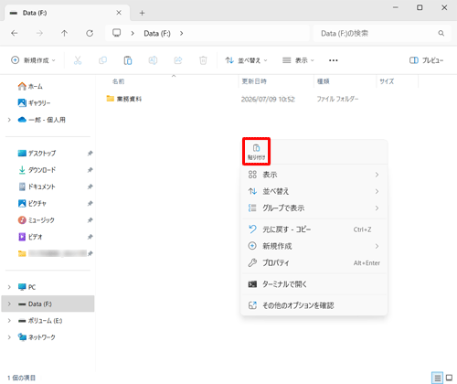Switch to large thumbnails view in status bar
This screenshot has height=384, width=457.
pyautogui.click(x=449, y=378)
